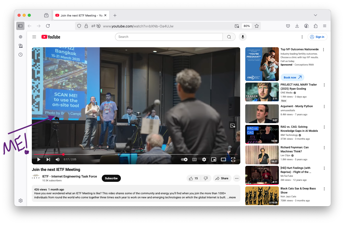Image resolution: width=345 pixels, height=225 pixels.
Task: Open picture-in-picture from the address bar
Action: click(237, 26)
